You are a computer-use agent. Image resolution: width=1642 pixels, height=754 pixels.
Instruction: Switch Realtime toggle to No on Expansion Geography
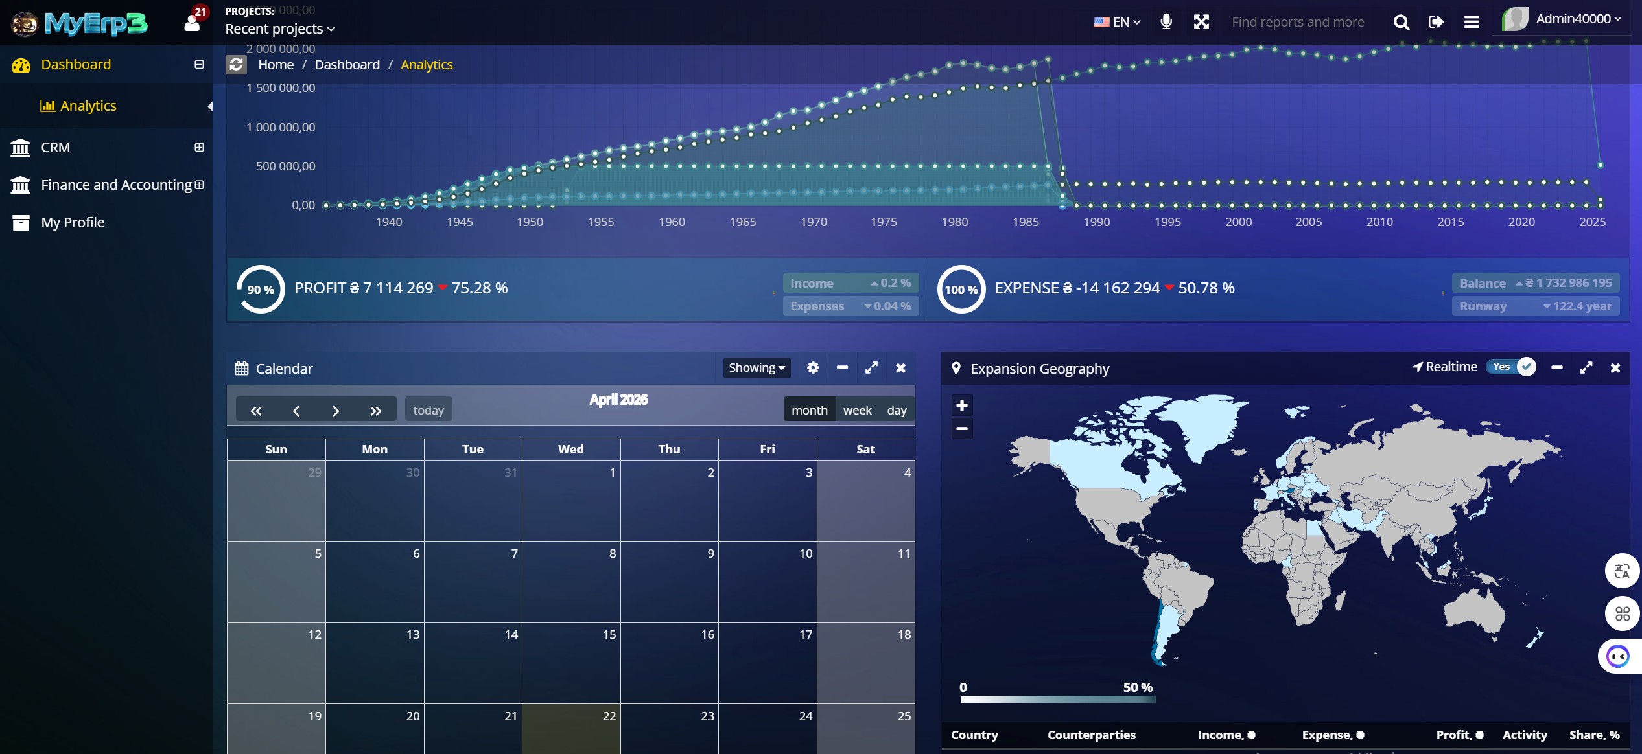1510,367
